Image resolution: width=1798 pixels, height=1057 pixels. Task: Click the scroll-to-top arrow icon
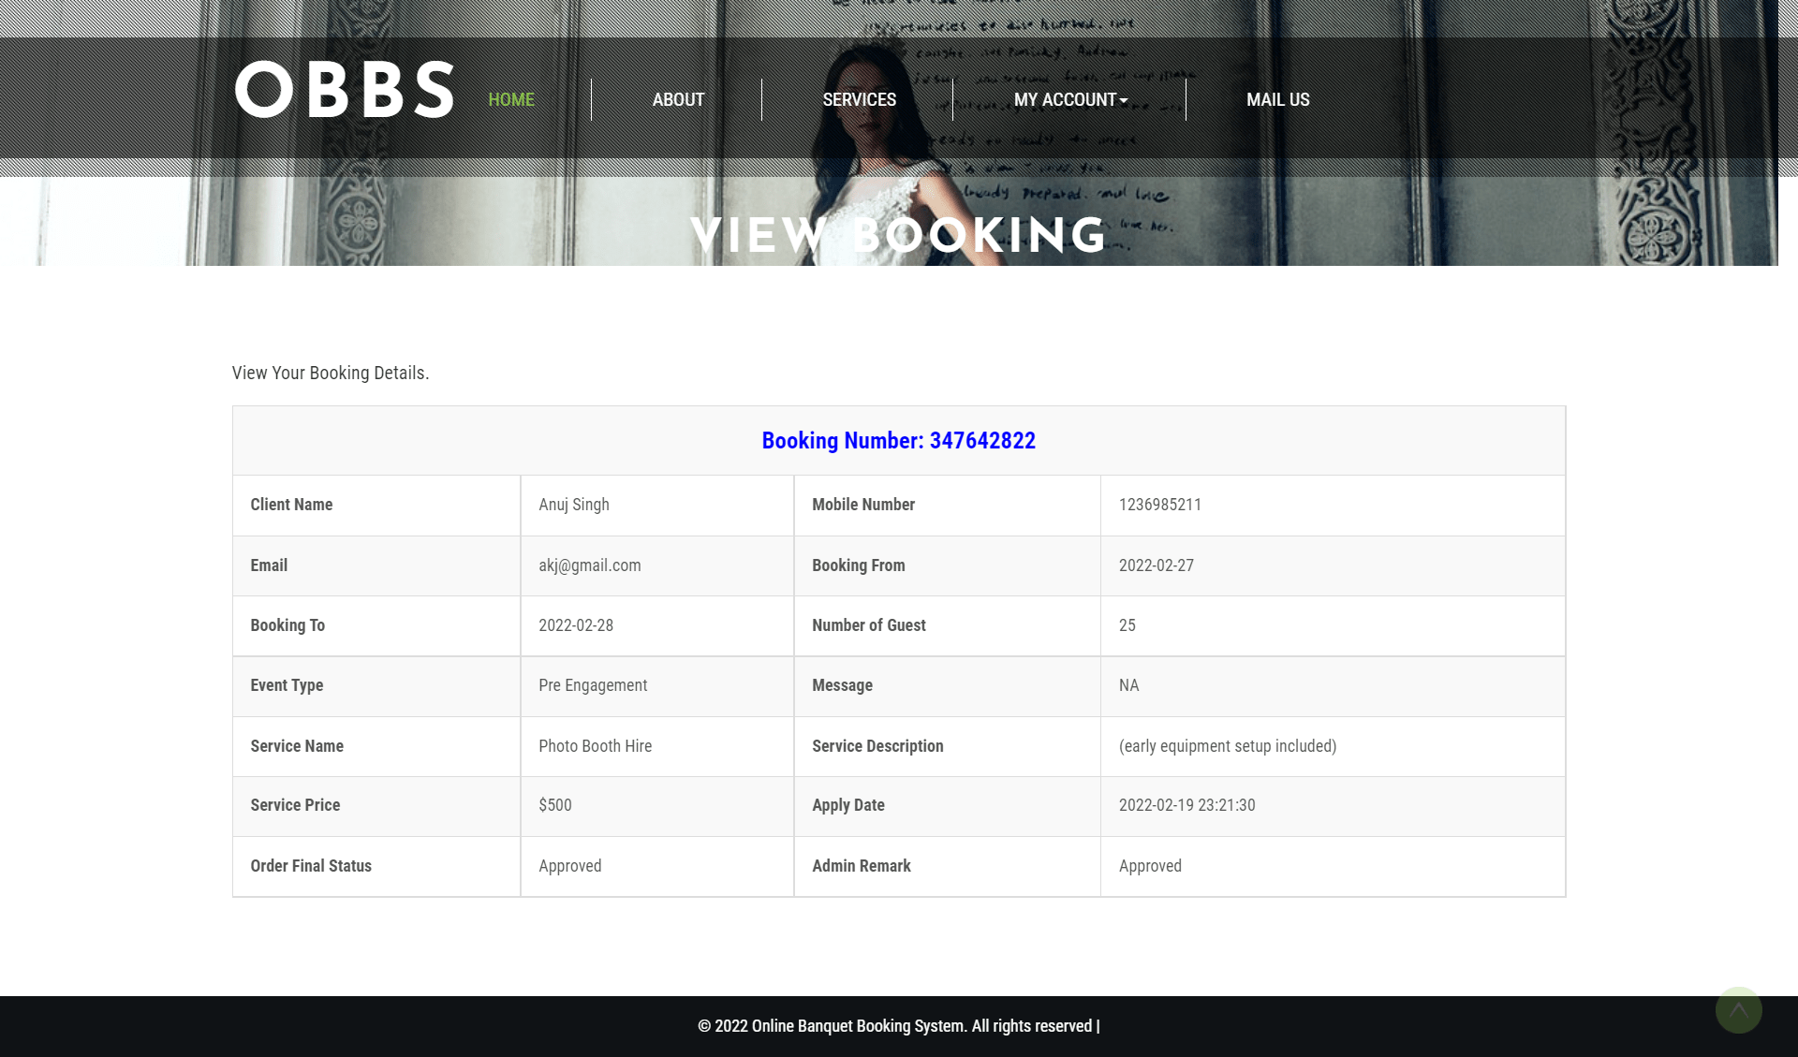(x=1739, y=1009)
